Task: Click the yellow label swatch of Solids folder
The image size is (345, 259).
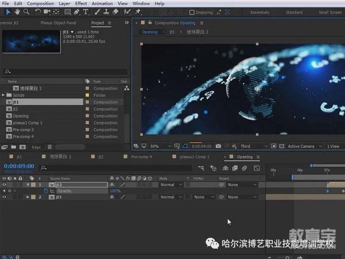Action: 88,95
